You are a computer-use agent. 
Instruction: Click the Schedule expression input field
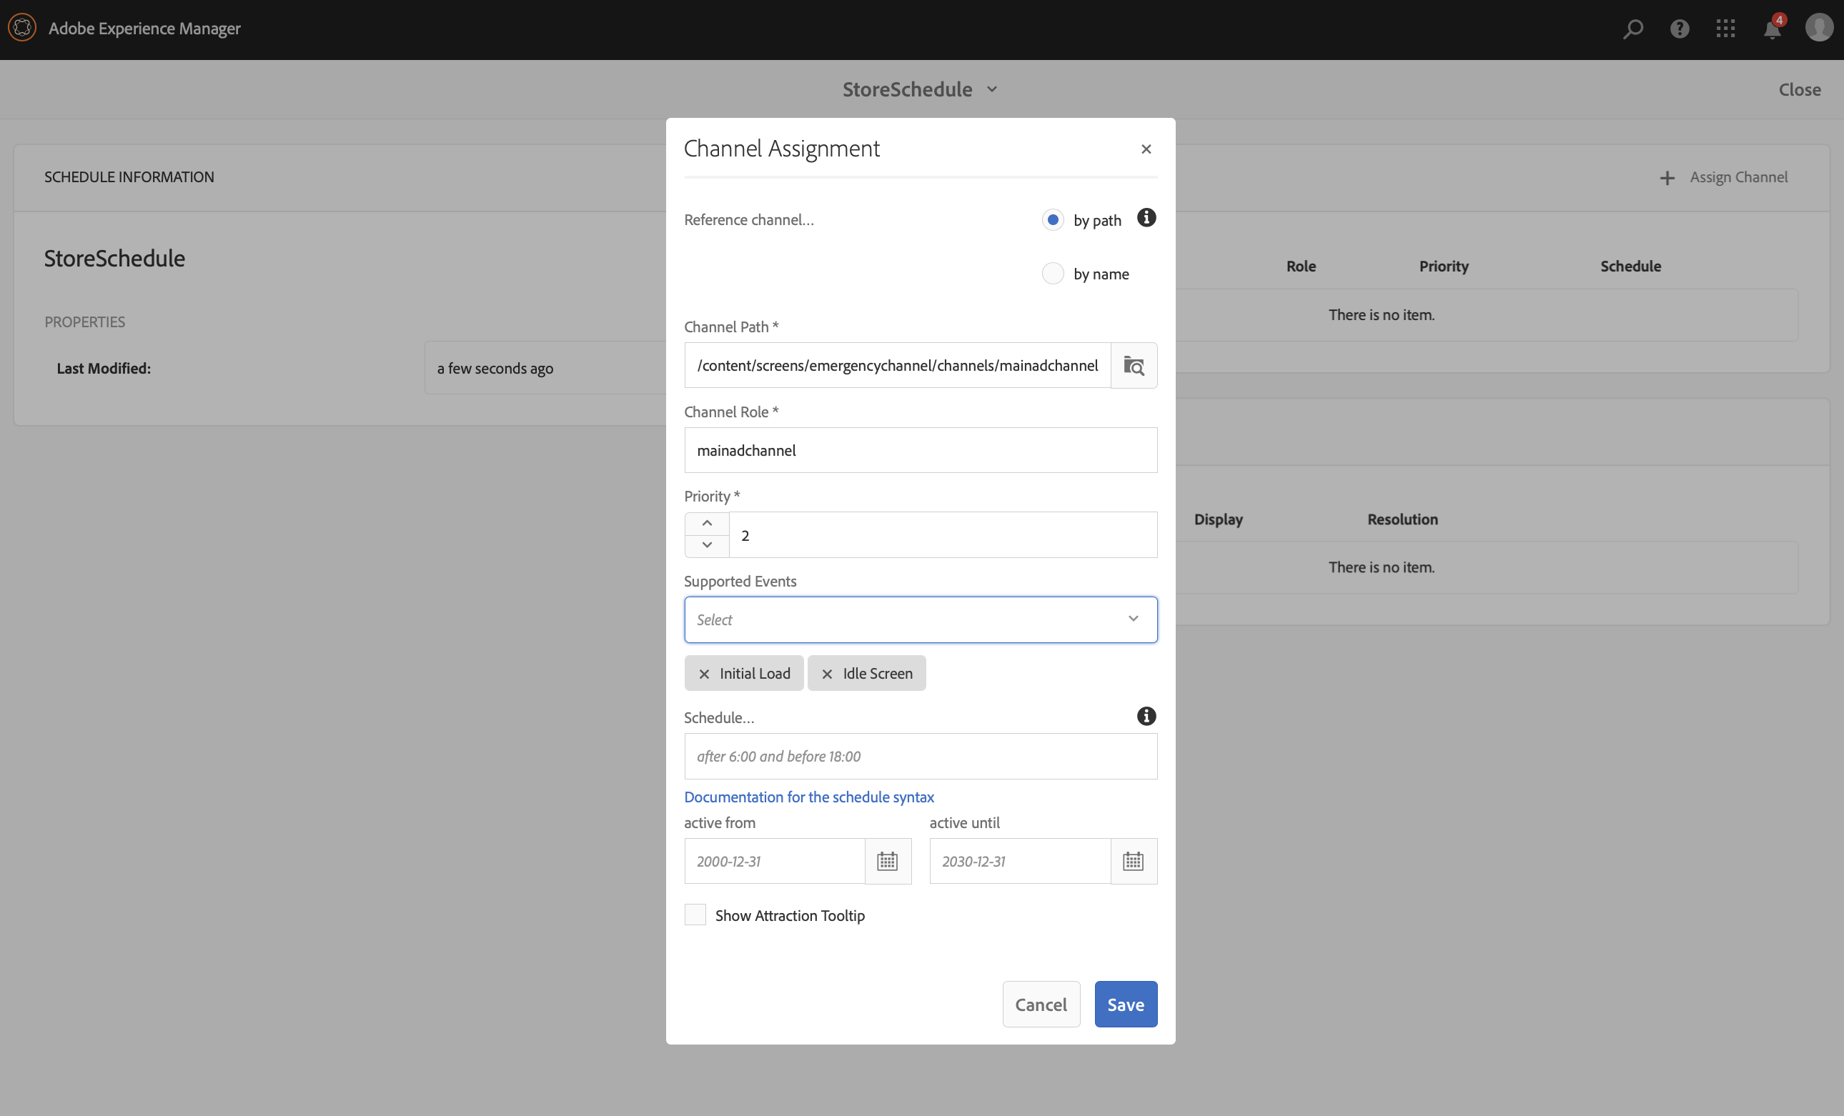click(x=920, y=756)
